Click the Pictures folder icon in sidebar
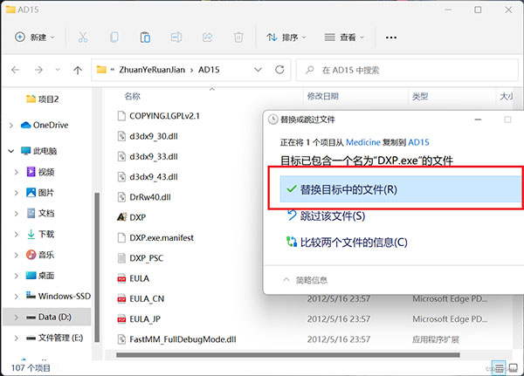This screenshot has width=524, height=376. [x=31, y=193]
